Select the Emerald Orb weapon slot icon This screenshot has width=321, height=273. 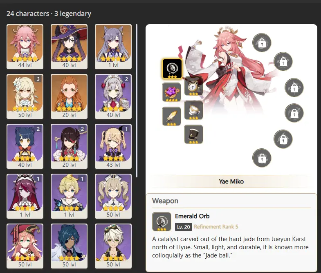(x=172, y=69)
